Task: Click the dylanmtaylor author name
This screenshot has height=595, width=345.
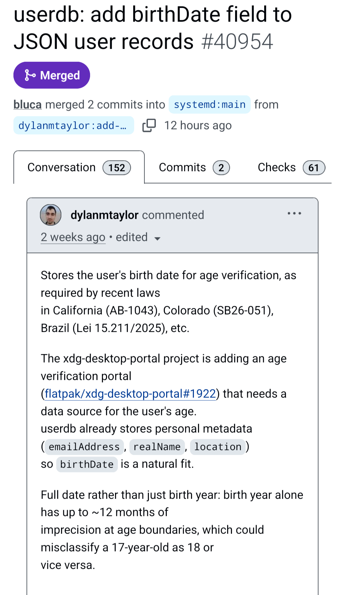Action: [x=104, y=215]
